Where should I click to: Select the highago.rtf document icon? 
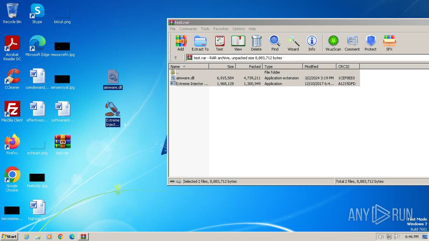pos(37,210)
